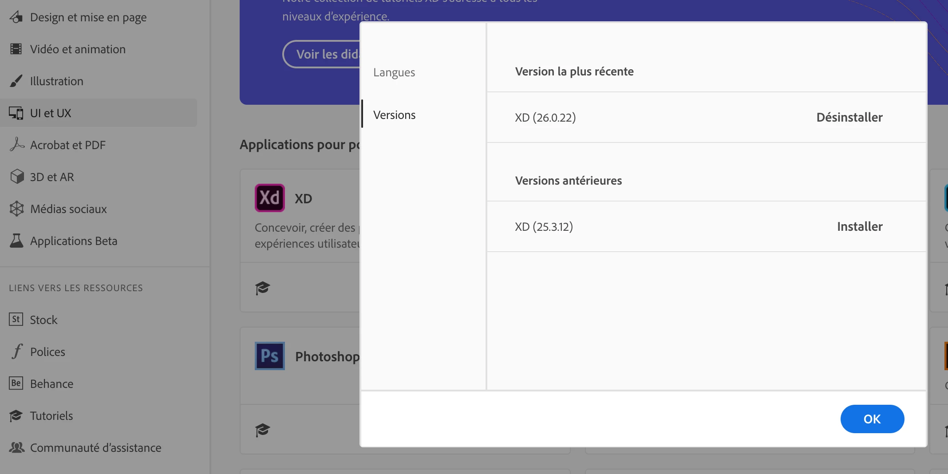Click the Voir les didacticiels button
Image resolution: width=948 pixels, height=474 pixels.
click(x=321, y=54)
